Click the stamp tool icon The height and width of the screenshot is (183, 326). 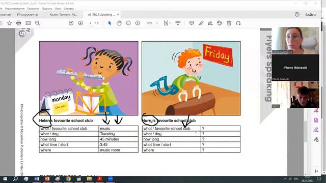(220, 23)
